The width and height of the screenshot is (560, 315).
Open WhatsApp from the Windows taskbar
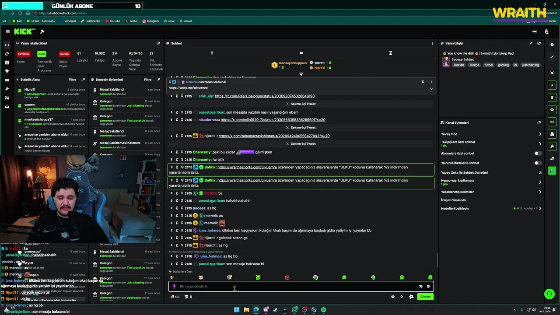click(x=295, y=310)
